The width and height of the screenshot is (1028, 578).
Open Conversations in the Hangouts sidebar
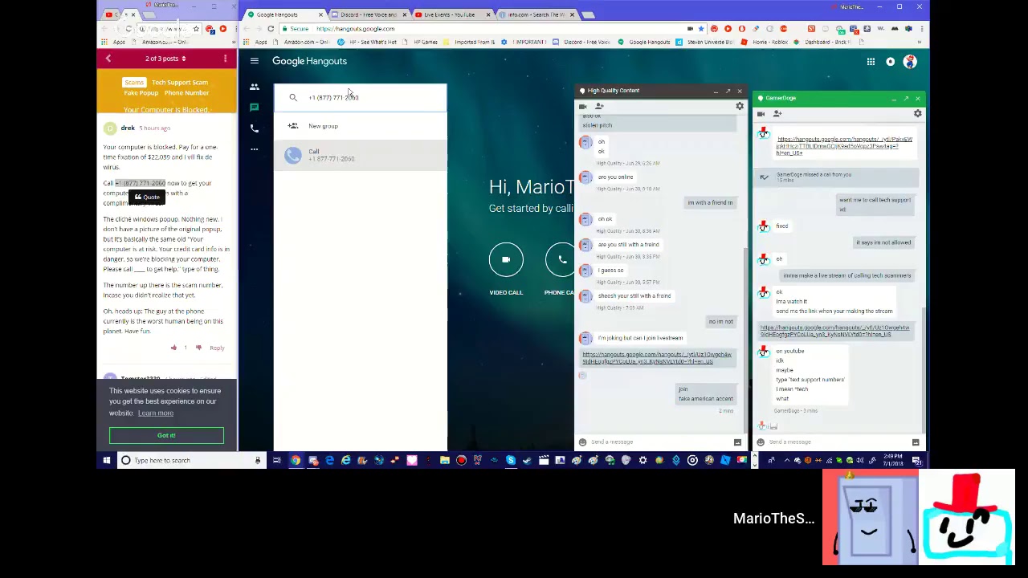[x=254, y=108]
